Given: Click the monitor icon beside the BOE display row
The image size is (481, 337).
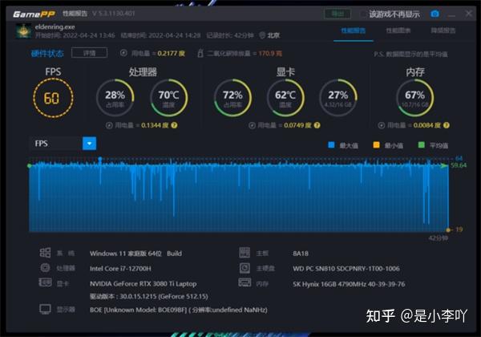Looking at the screenshot, I should [x=45, y=309].
